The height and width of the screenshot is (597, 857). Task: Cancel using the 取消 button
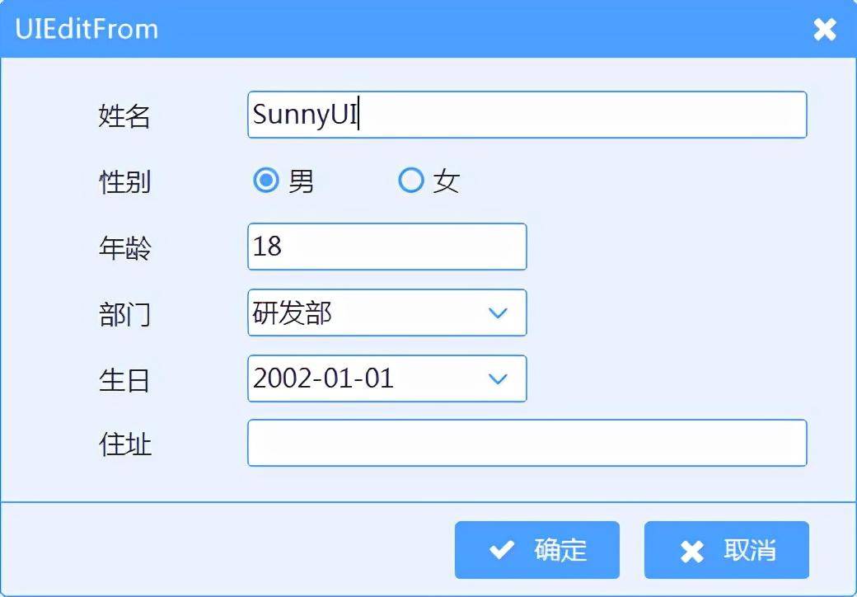(x=726, y=549)
